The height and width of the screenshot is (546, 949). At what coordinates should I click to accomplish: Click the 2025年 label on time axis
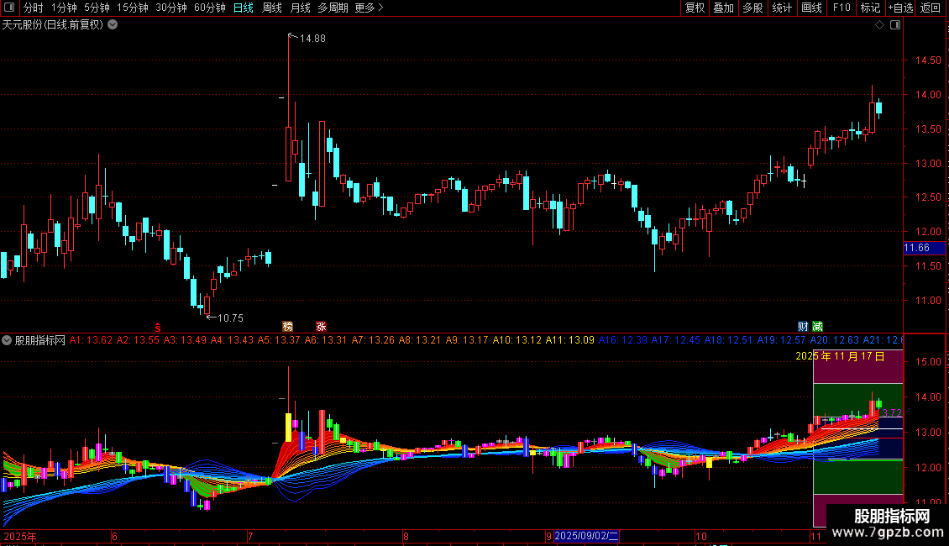click(20, 536)
